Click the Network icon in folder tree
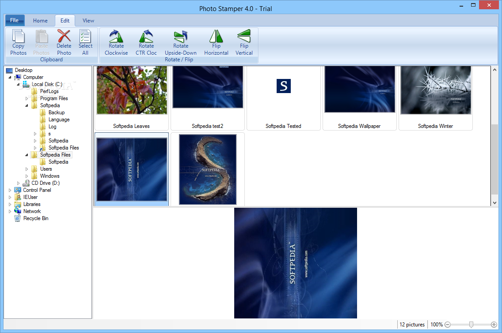This screenshot has height=333, width=502. pyautogui.click(x=18, y=211)
